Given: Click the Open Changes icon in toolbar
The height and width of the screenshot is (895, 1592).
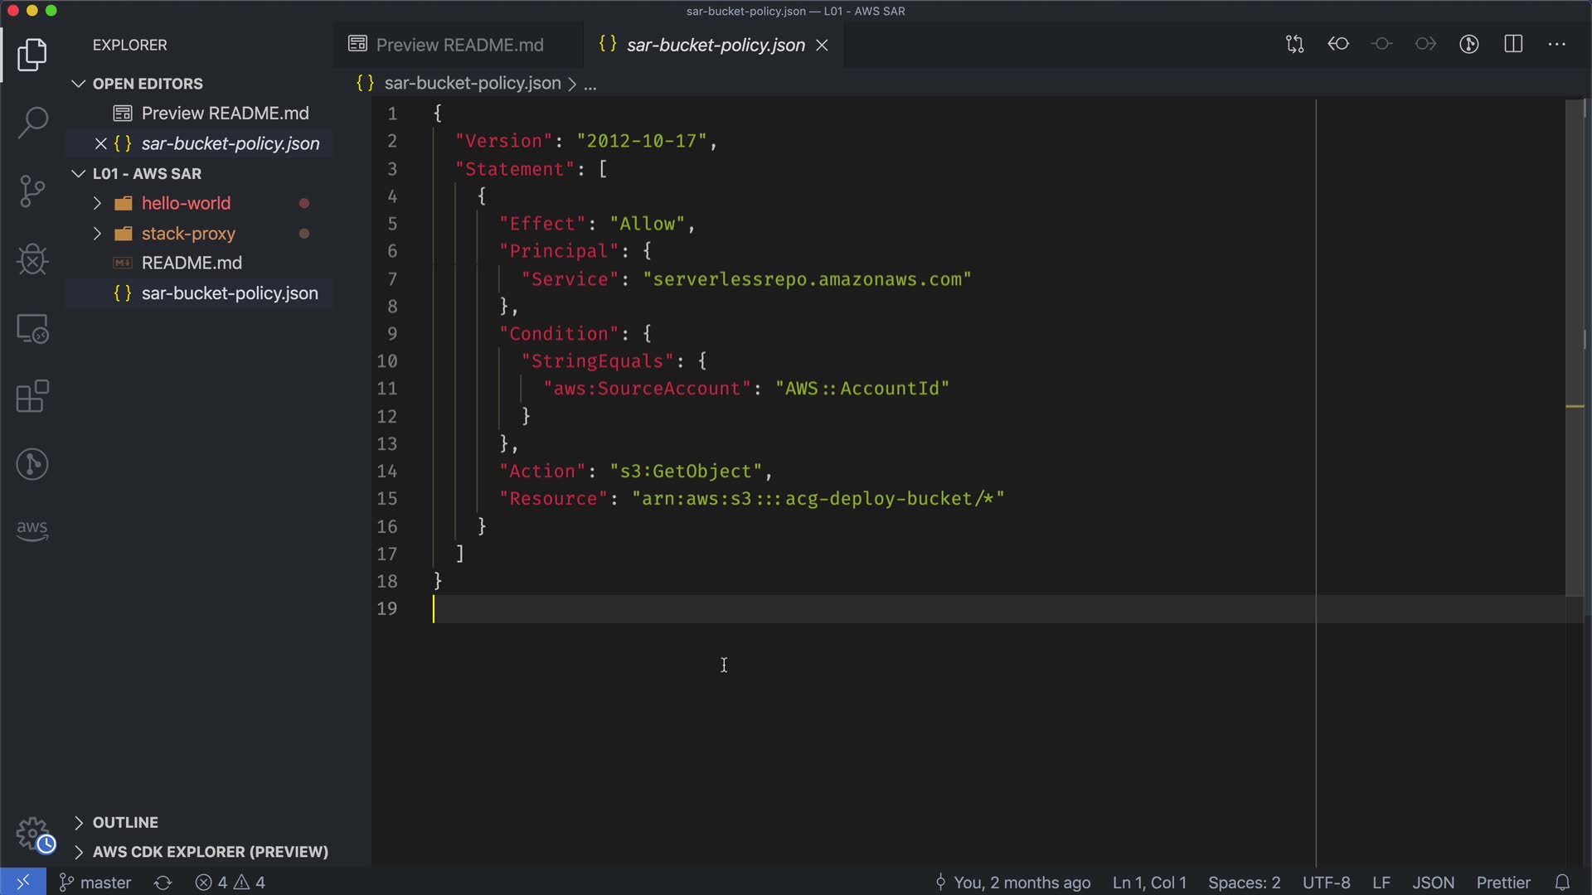Looking at the screenshot, I should [1294, 45].
